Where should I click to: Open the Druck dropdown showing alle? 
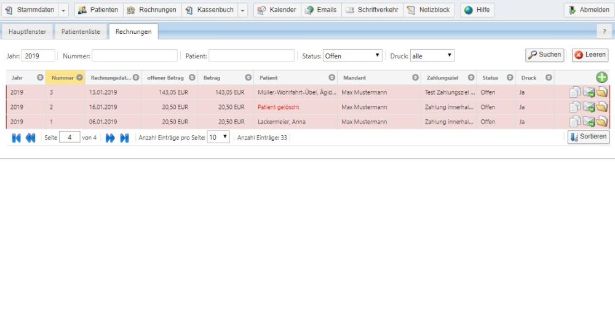[432, 56]
